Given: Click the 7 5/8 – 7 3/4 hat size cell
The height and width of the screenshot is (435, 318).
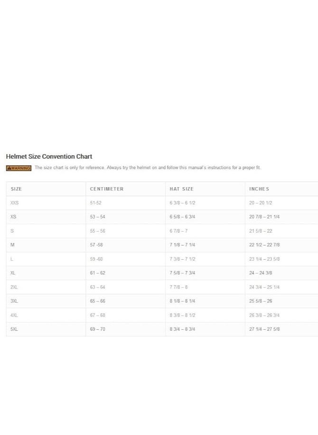Looking at the screenshot, I should (x=205, y=273).
